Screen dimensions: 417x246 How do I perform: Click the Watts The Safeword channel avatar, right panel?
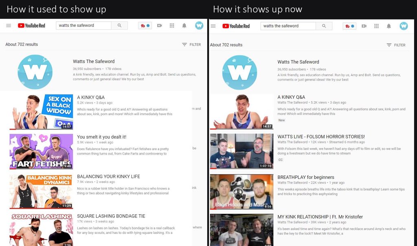(239, 72)
